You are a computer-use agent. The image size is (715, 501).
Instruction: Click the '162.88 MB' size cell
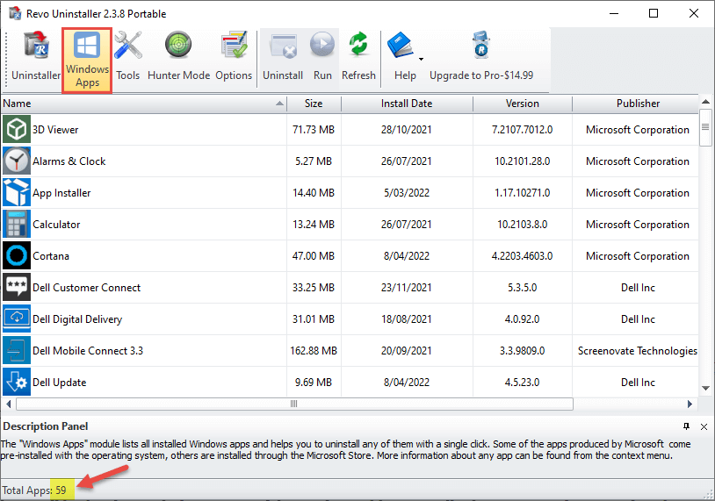[314, 351]
